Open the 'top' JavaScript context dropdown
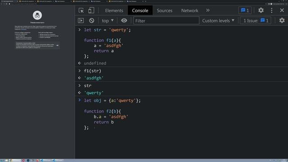This screenshot has width=288, height=162. click(108, 21)
